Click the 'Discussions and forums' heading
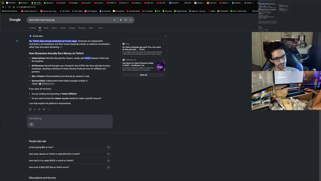 (x=42, y=178)
